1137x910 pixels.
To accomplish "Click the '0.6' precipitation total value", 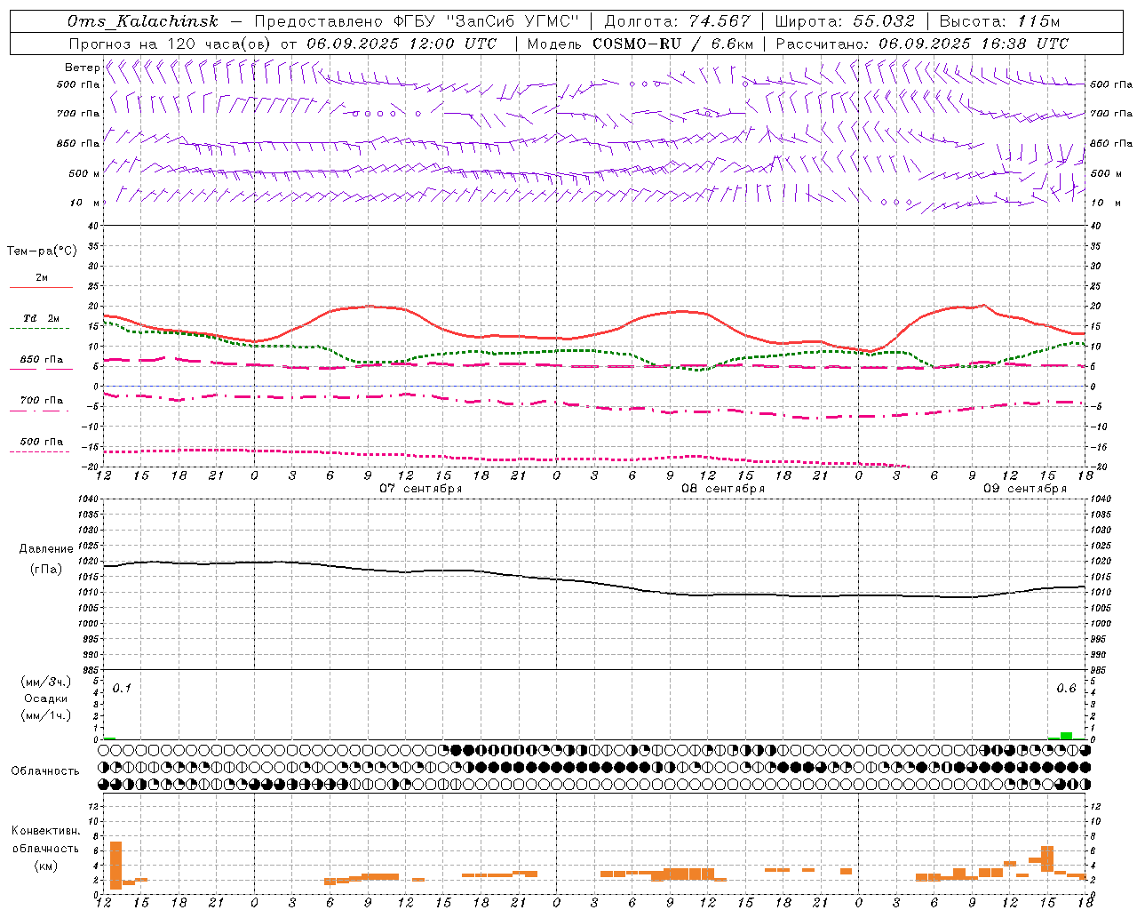I will pyautogui.click(x=1066, y=689).
